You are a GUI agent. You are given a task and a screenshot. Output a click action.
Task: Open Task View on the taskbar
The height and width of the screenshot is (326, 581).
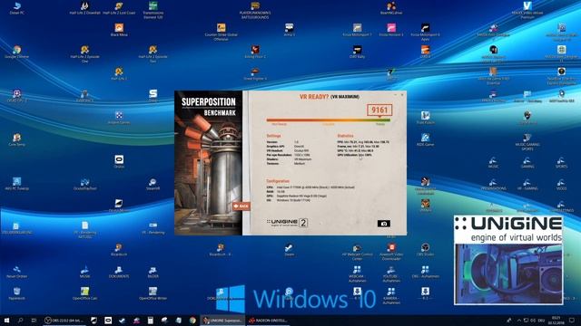click(34, 320)
